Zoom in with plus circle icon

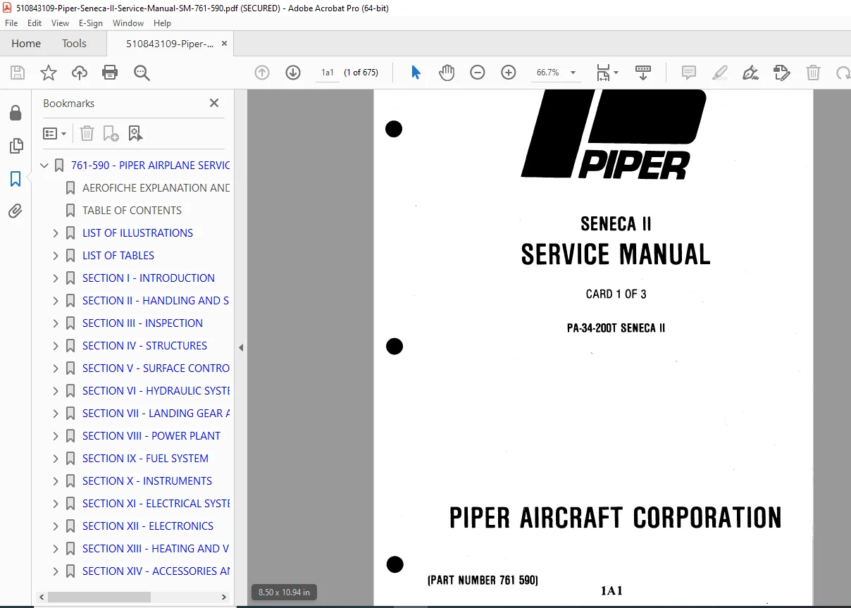coord(509,73)
